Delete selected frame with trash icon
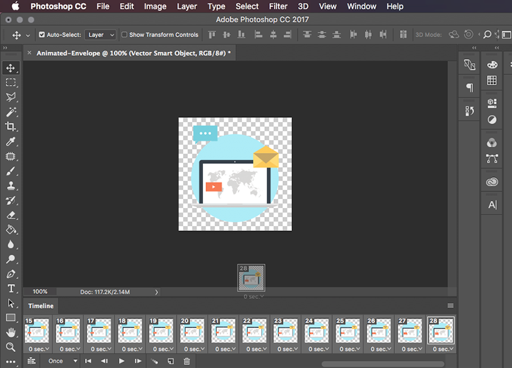 click(187, 361)
